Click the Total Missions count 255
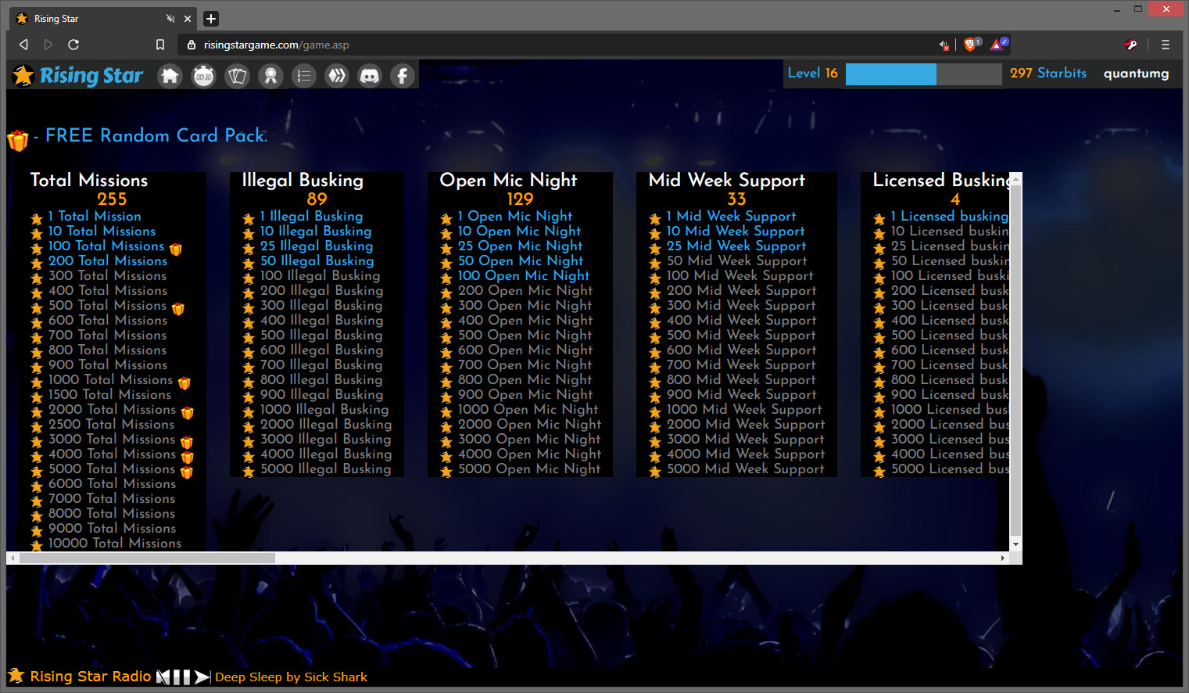 pos(112,199)
